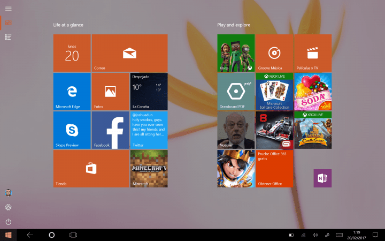This screenshot has width=385, height=241.
Task: Click Obtener Office tile
Action: (x=274, y=169)
